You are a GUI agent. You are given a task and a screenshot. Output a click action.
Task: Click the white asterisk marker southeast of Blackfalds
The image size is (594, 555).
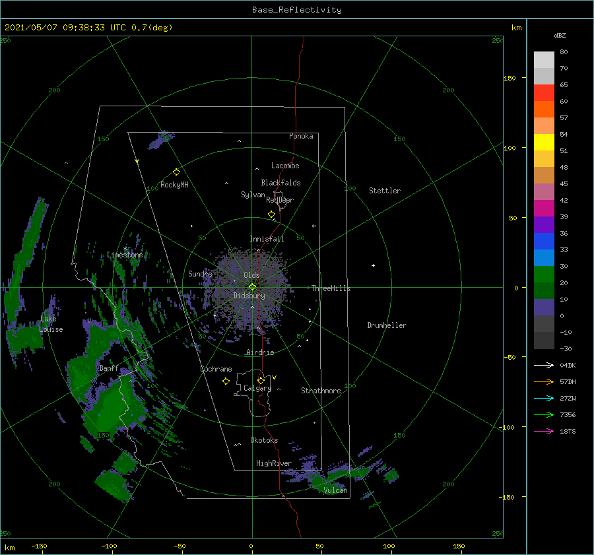click(x=313, y=226)
